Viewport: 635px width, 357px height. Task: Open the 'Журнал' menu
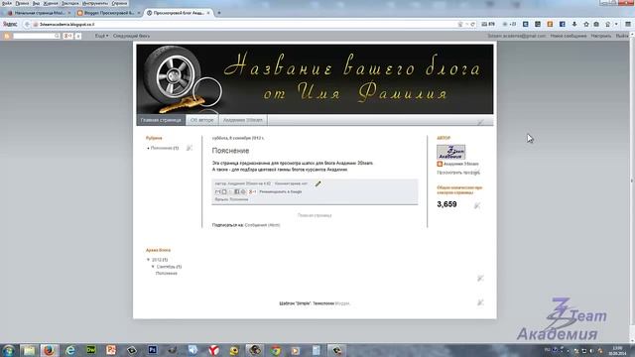tap(51, 3)
